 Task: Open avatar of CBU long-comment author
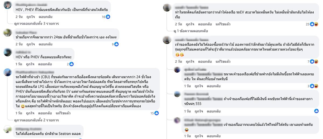click(x=8, y=73)
